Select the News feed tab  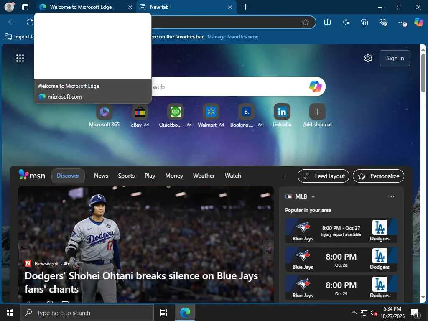(x=101, y=176)
